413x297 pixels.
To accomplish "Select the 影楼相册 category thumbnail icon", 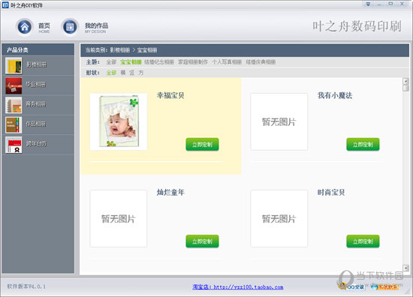I will 14,65.
